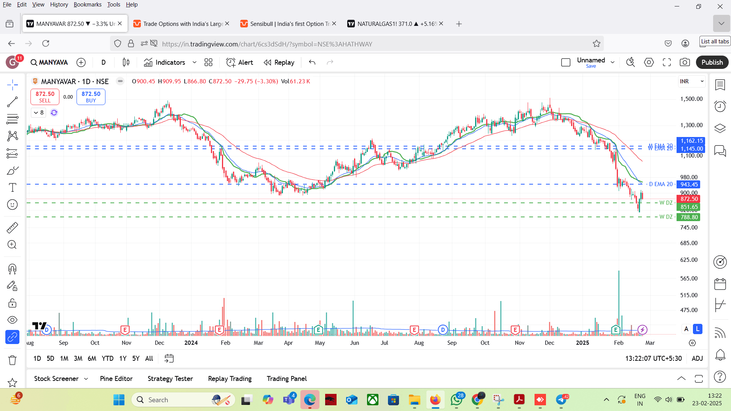Change the D timeframe interval
The height and width of the screenshot is (411, 731).
pyautogui.click(x=104, y=62)
